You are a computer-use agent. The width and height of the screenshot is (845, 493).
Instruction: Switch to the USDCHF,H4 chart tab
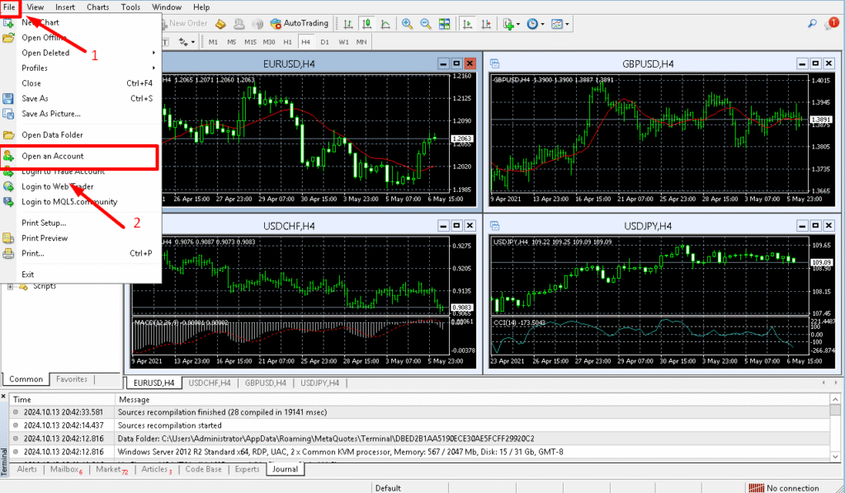210,383
